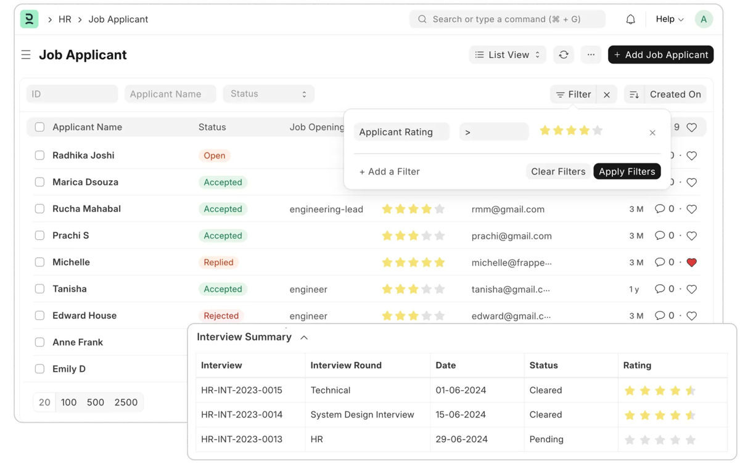740x463 pixels.
Task: Click the sort order direction icon
Action: [x=634, y=94]
